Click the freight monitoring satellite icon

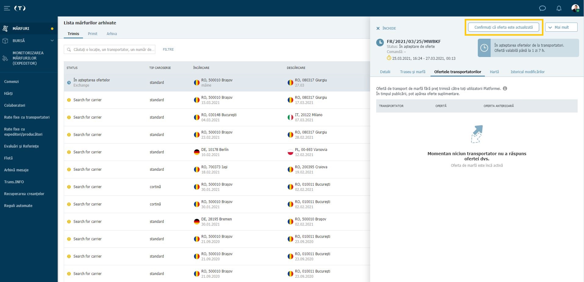[x=5, y=58]
